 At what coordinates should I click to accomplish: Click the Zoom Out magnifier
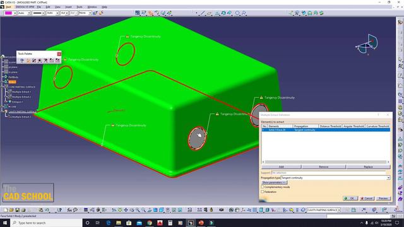(x=143, y=210)
